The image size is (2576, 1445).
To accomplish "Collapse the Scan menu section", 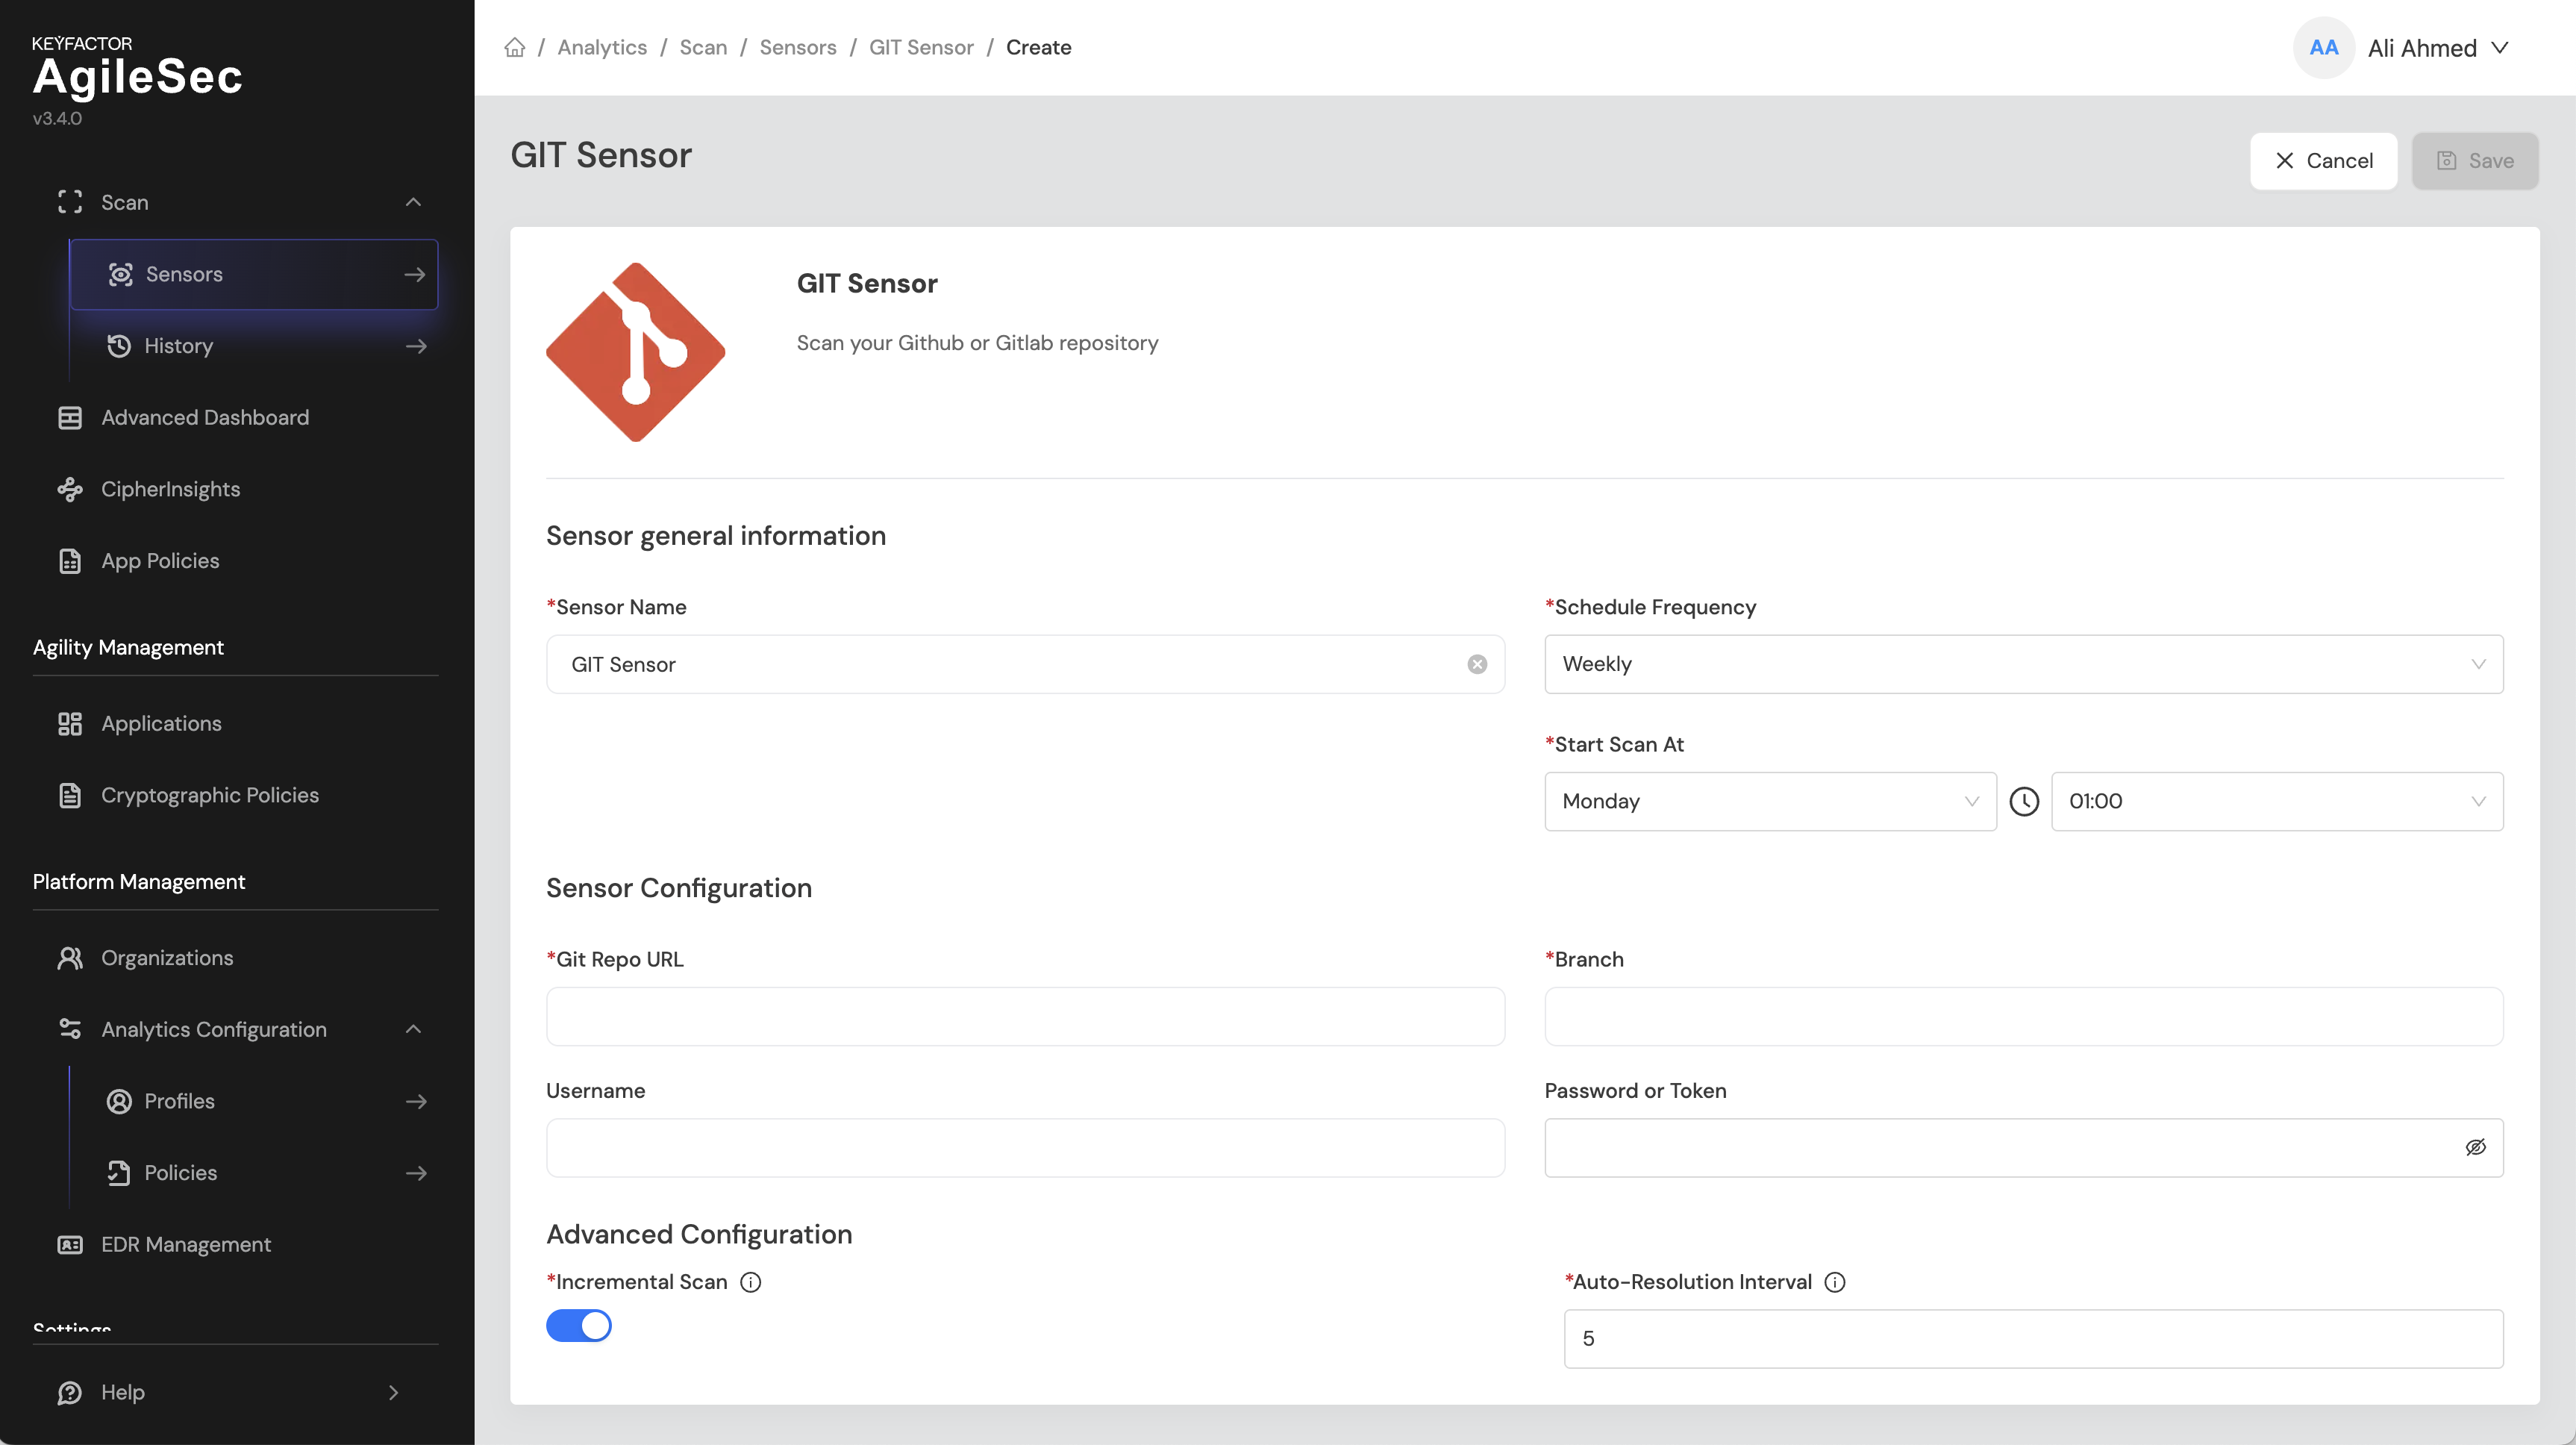I will point(413,202).
